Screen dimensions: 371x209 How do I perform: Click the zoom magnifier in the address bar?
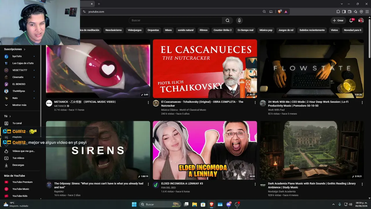click(264, 12)
